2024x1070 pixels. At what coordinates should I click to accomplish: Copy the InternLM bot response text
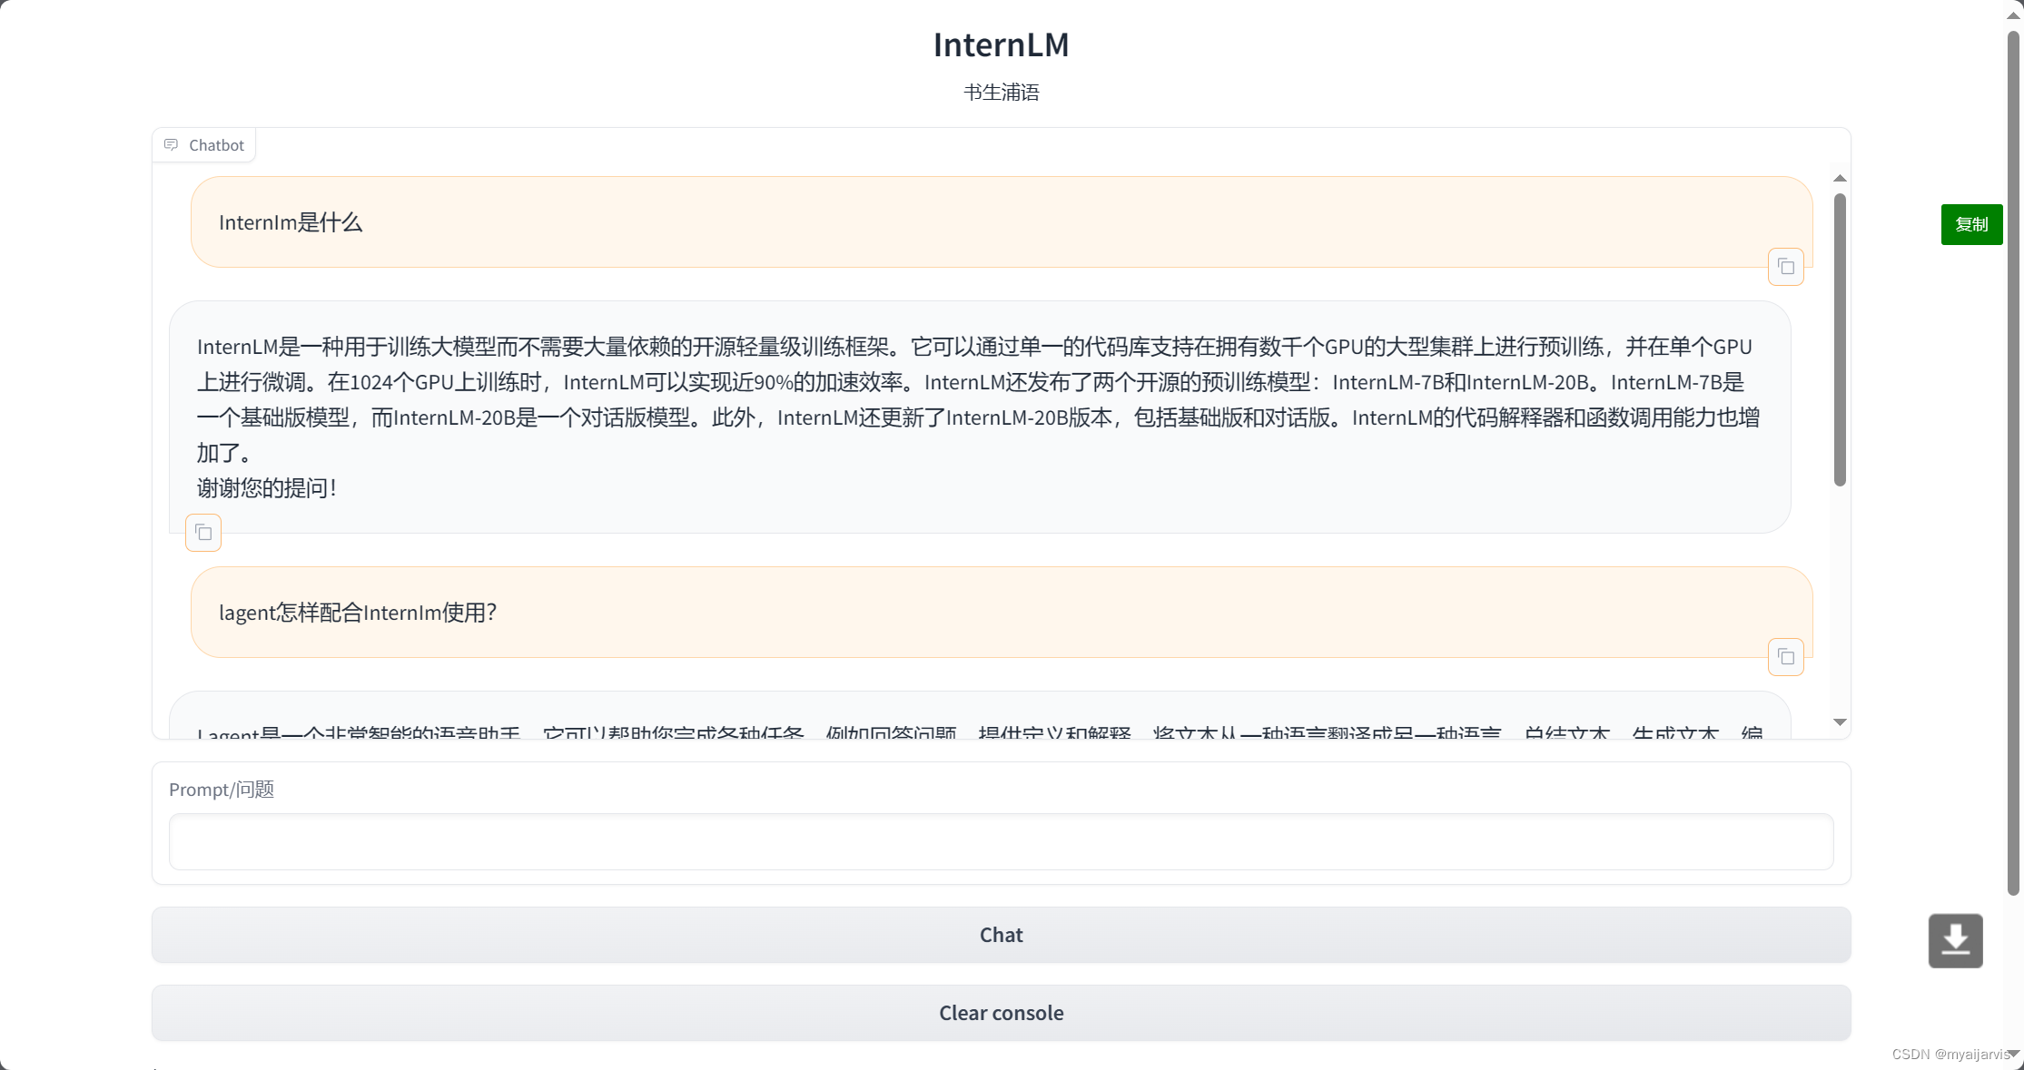point(203,533)
